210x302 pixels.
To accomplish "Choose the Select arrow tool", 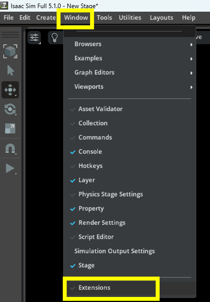I will pyautogui.click(x=10, y=70).
